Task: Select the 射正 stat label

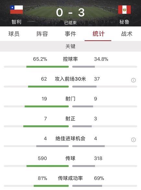Action: tap(70, 119)
